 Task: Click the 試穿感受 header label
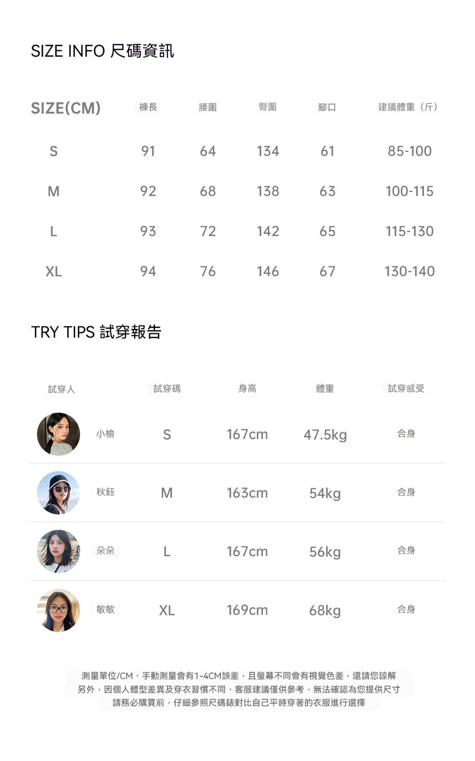406,388
